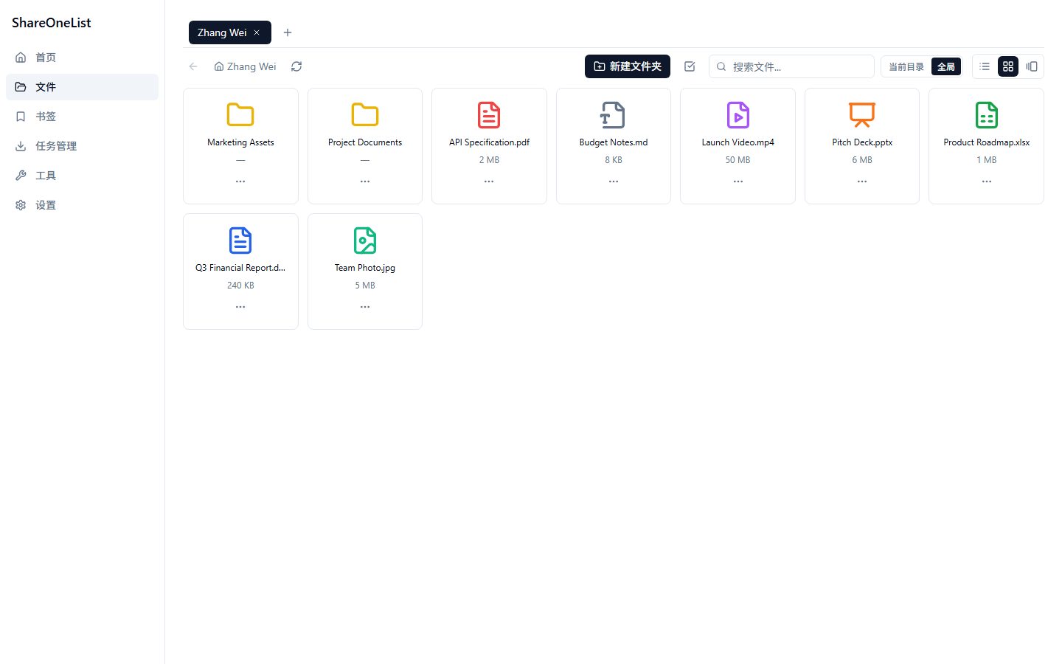Expand more options for Marketing Assets

pyautogui.click(x=240, y=181)
